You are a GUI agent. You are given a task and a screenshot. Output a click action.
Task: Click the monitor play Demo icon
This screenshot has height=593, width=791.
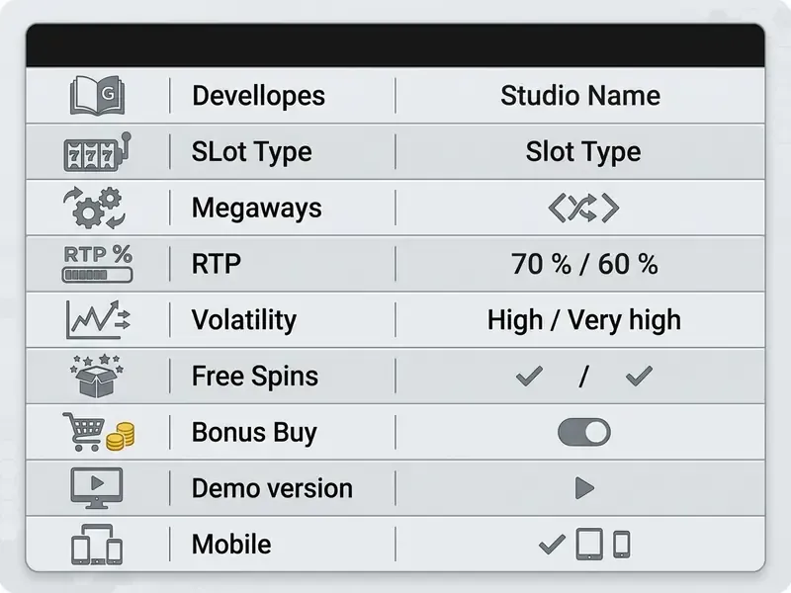(x=97, y=488)
